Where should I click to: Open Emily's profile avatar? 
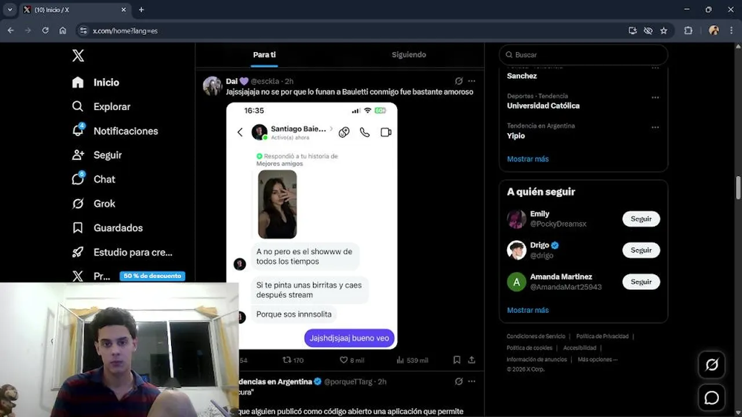point(517,219)
